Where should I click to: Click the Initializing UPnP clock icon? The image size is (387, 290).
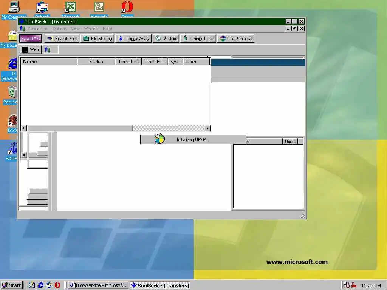[x=159, y=139]
